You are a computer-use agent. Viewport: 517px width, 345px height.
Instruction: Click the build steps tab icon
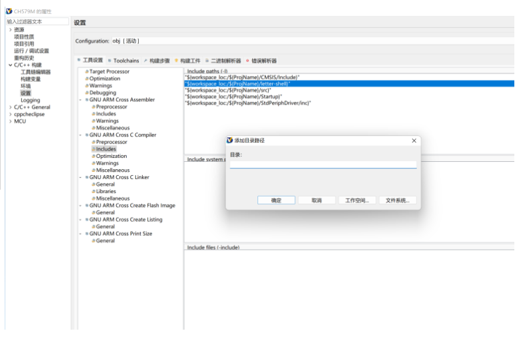tap(145, 61)
